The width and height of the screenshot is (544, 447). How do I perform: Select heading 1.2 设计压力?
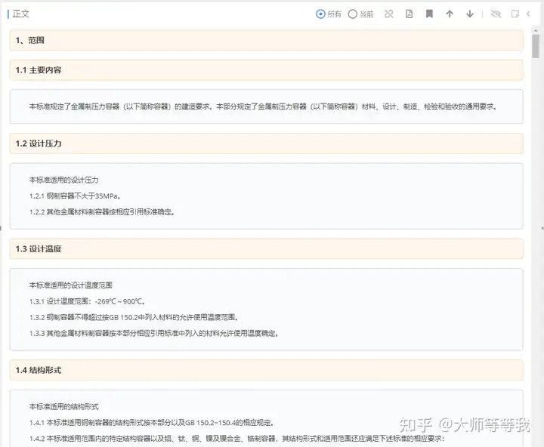(266, 143)
